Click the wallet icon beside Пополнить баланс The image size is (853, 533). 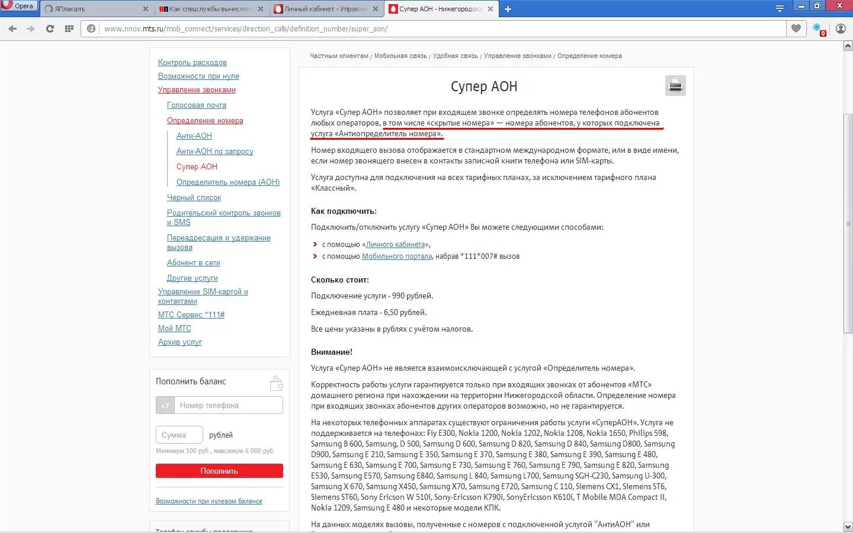(276, 383)
